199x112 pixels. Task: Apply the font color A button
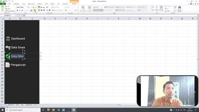35,10
